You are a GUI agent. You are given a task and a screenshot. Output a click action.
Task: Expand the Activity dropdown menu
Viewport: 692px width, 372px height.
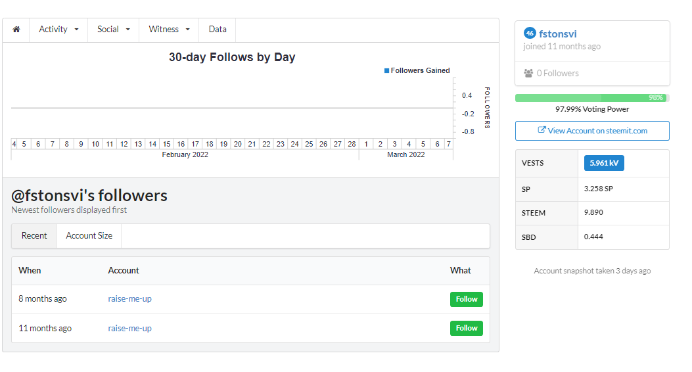(58, 30)
